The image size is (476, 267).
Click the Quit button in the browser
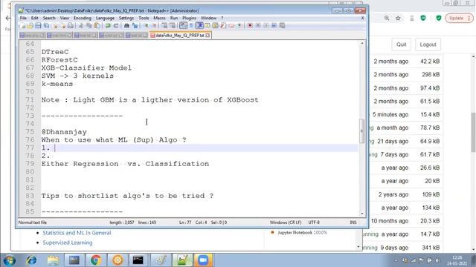(401, 44)
